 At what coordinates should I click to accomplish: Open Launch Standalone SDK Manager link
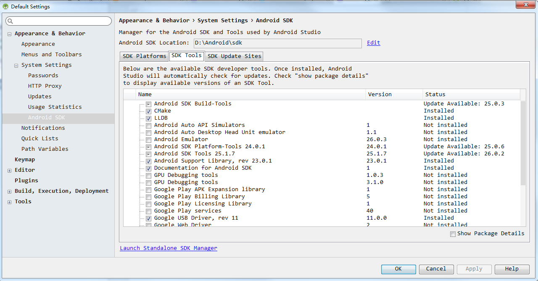[x=169, y=248]
